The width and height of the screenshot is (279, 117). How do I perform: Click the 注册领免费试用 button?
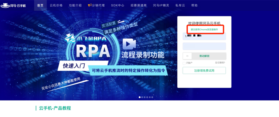pos(204,70)
